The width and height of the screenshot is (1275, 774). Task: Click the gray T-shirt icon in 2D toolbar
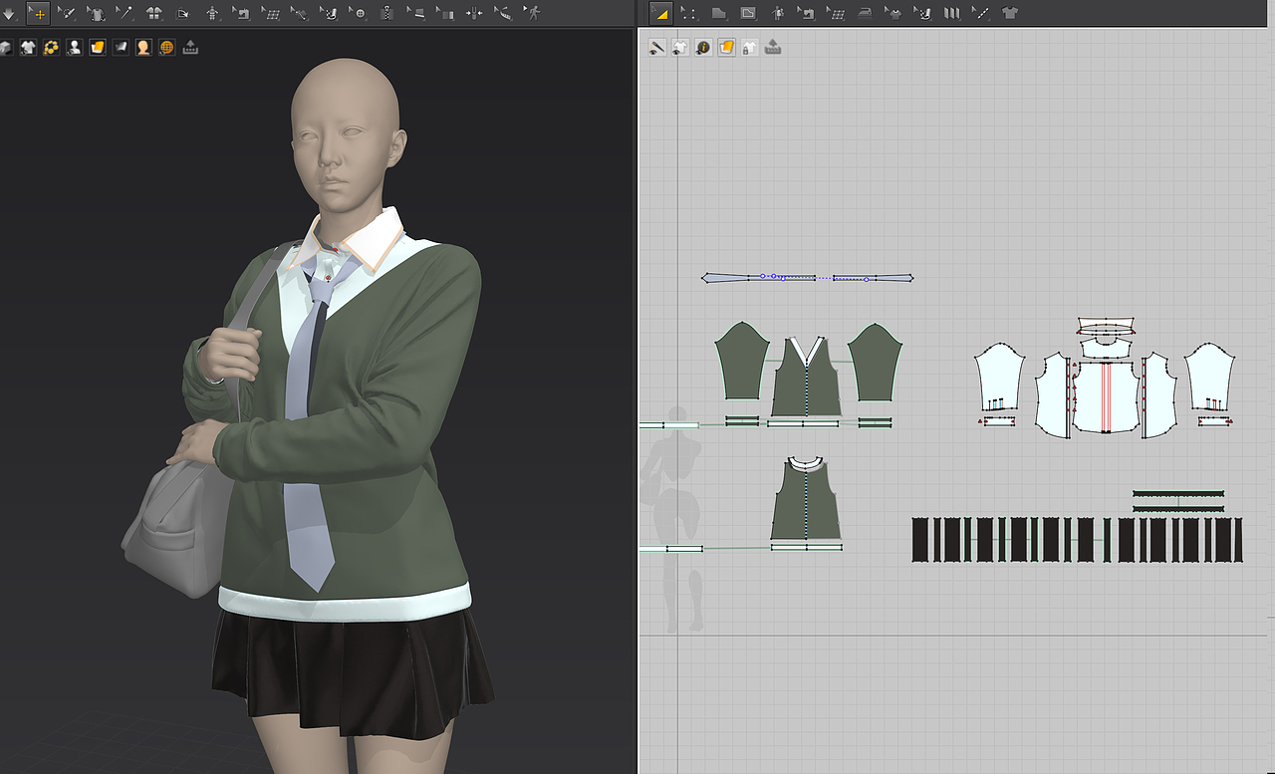pos(1010,13)
